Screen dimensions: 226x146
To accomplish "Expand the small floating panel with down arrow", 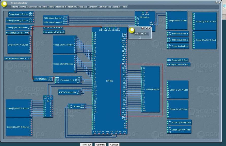I will (x=140, y=37).
